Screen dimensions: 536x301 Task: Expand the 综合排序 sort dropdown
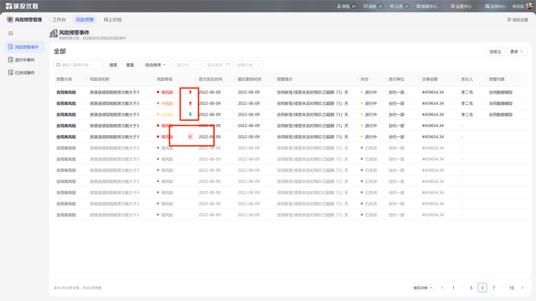156,65
